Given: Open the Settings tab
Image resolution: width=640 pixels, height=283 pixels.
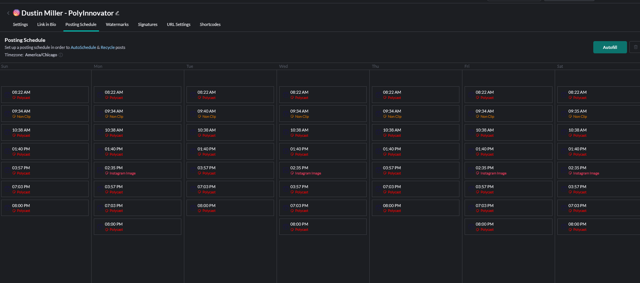Looking at the screenshot, I should tap(20, 24).
